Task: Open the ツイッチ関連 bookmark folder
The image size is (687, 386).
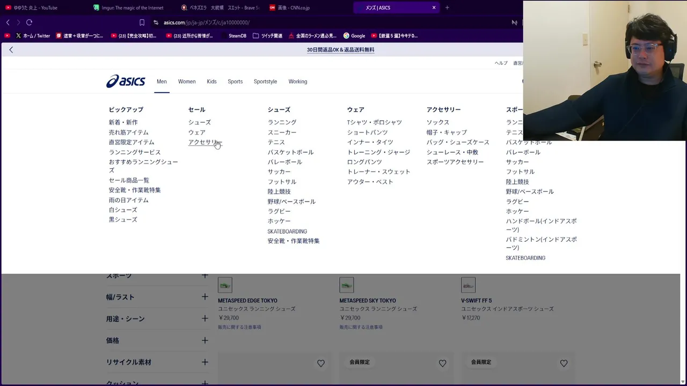Action: click(267, 36)
